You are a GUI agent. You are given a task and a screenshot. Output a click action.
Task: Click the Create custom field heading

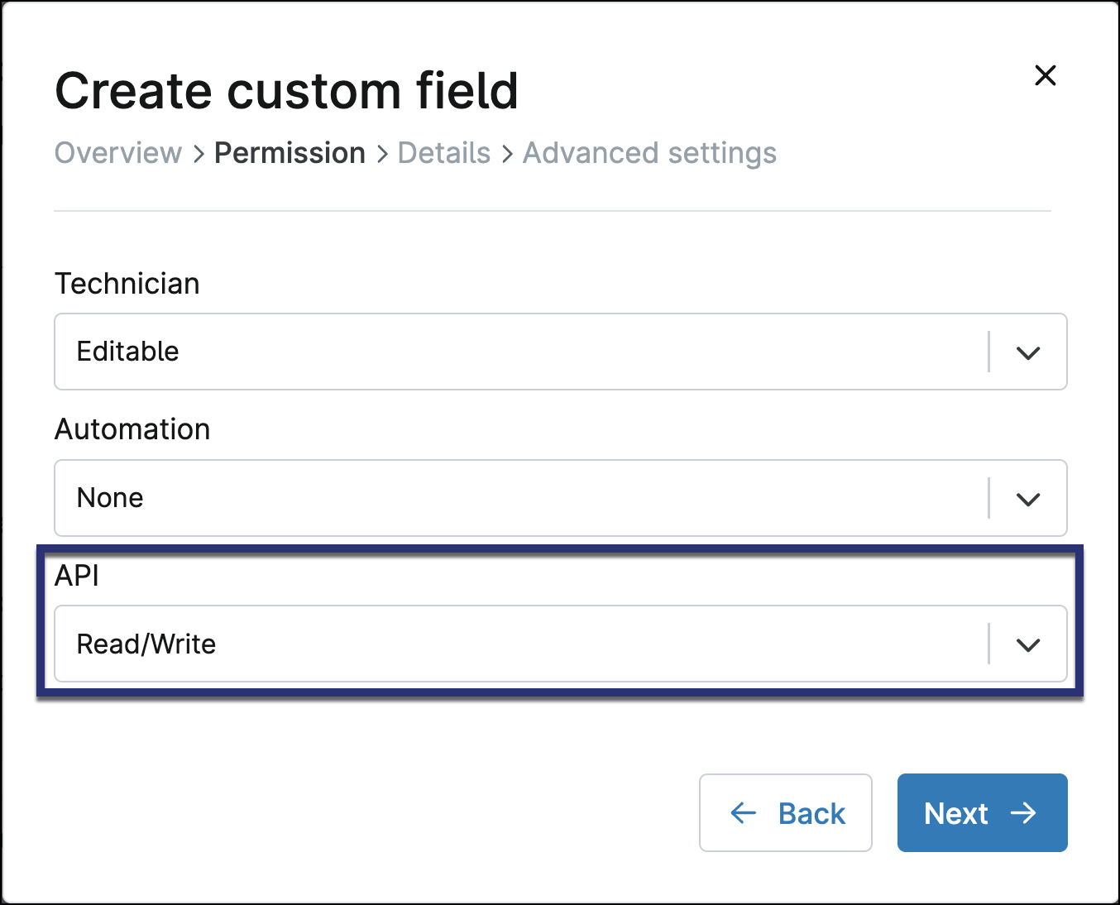[287, 91]
